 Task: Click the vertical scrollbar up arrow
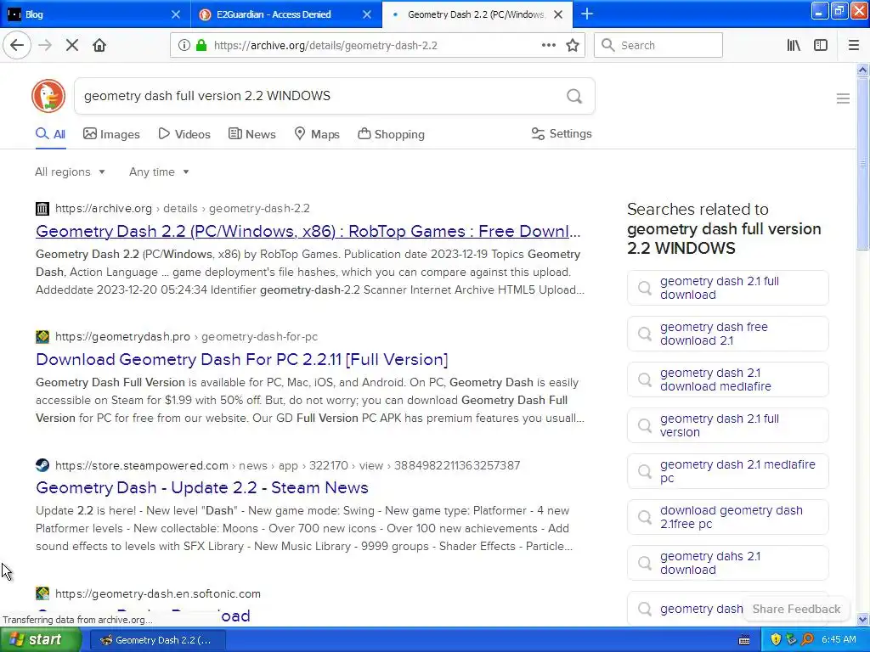pos(862,70)
